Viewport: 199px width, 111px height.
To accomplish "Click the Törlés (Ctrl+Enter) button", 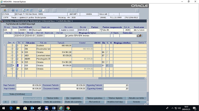I will click(17, 94).
